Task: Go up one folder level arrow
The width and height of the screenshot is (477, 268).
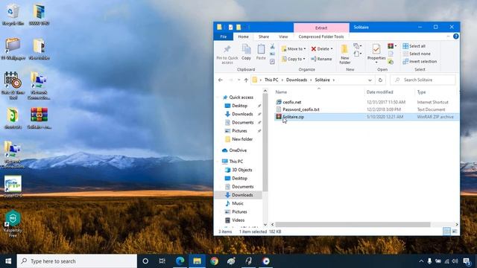Action: coord(246,80)
